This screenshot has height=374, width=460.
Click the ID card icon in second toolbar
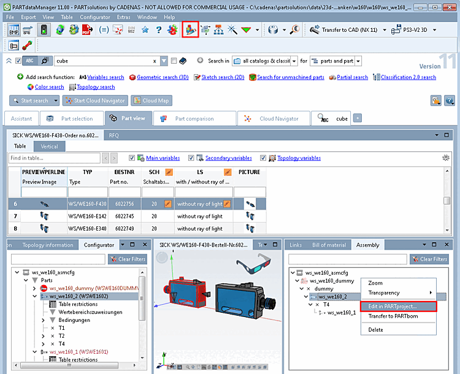tap(13, 46)
